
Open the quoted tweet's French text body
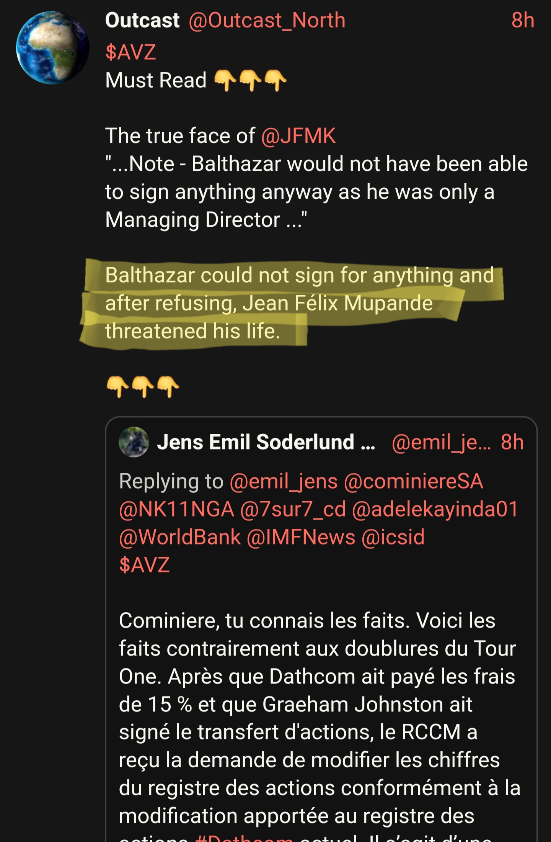click(318, 705)
